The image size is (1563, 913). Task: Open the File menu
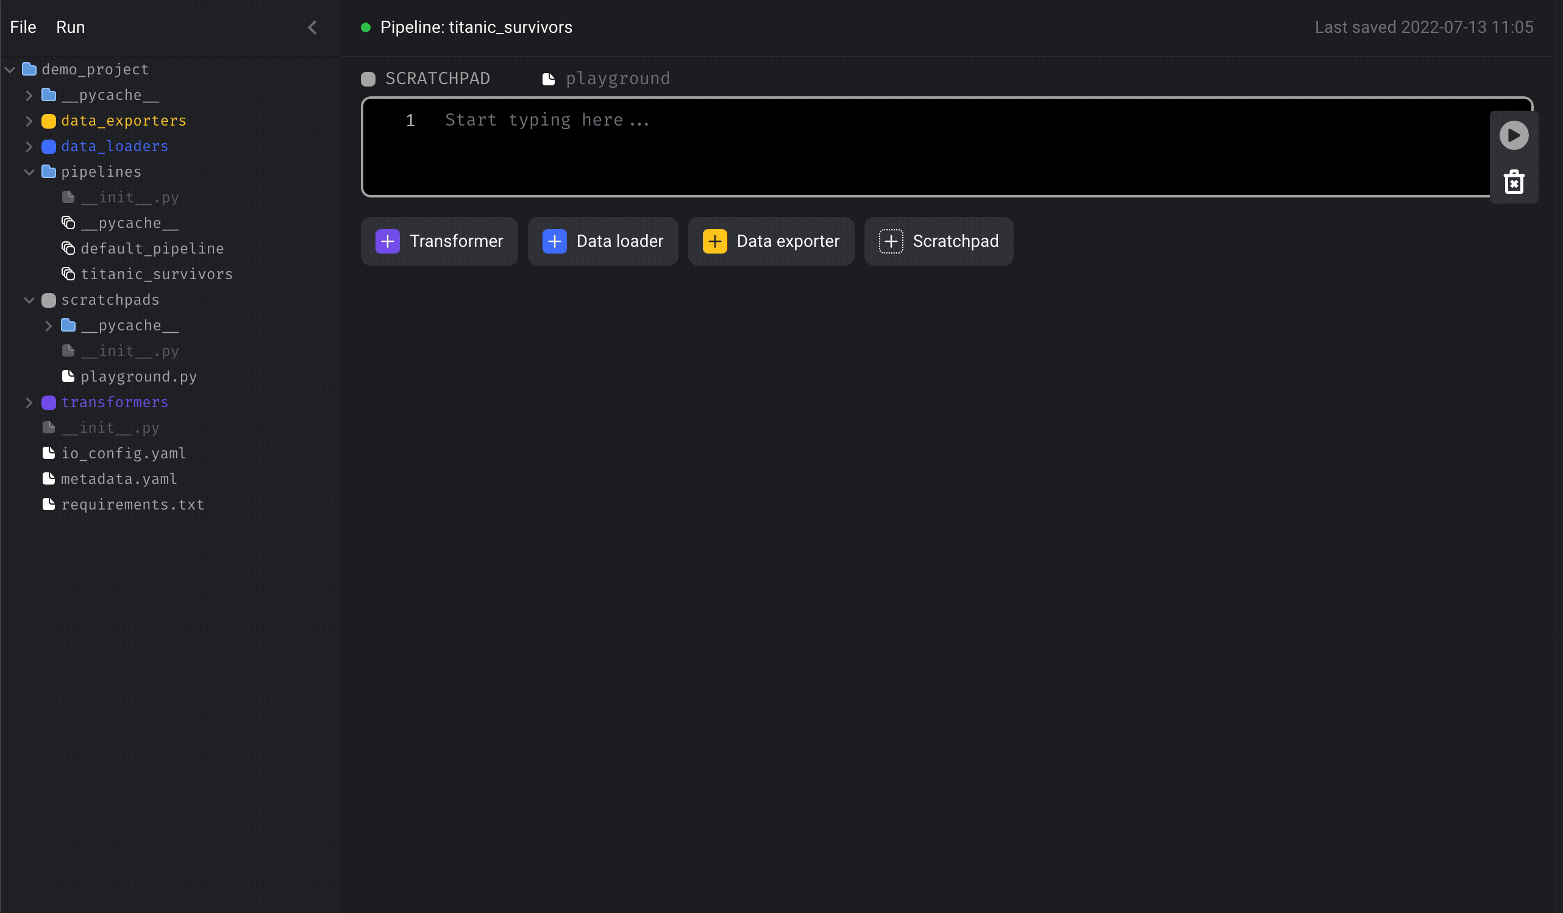[x=23, y=27]
